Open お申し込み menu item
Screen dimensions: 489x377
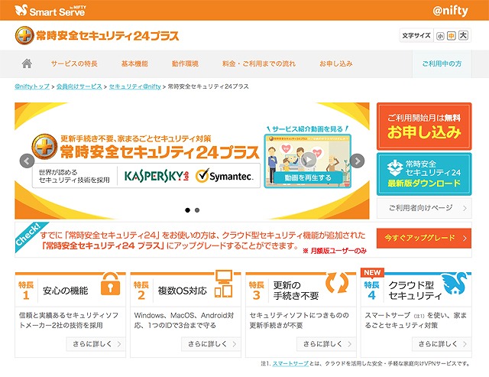pos(336,63)
